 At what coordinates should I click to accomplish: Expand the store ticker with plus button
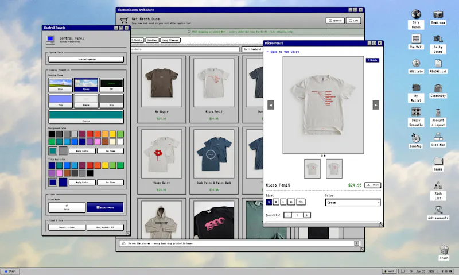[356, 243]
